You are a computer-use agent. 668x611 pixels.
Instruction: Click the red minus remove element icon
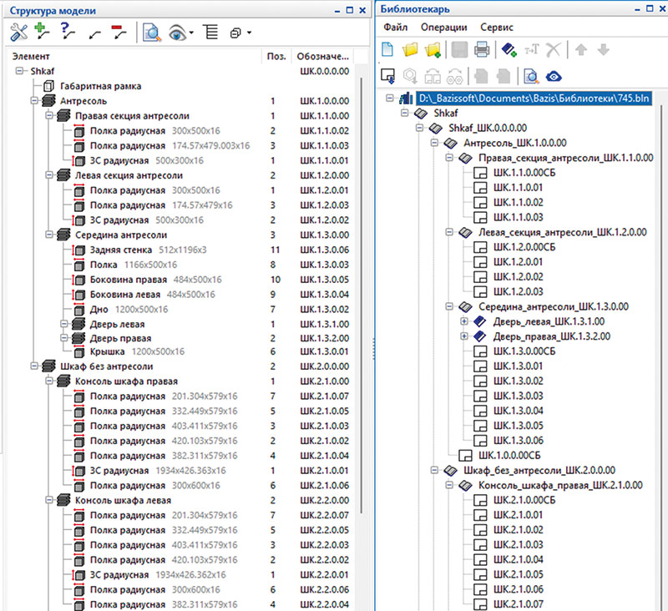click(x=119, y=33)
